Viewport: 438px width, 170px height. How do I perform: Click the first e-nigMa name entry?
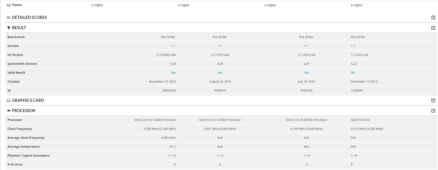(x=97, y=5)
